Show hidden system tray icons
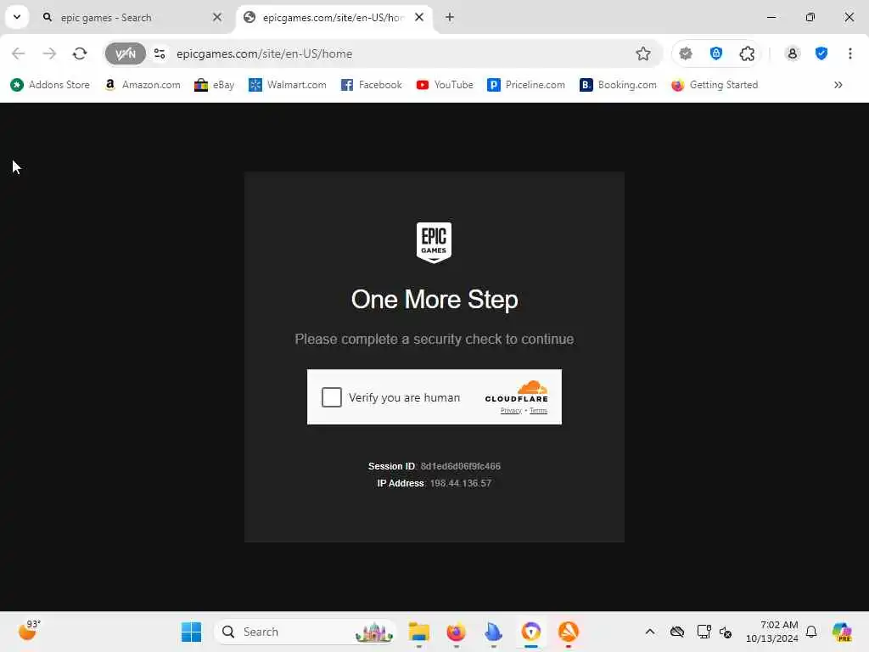The height and width of the screenshot is (652, 869). (650, 632)
